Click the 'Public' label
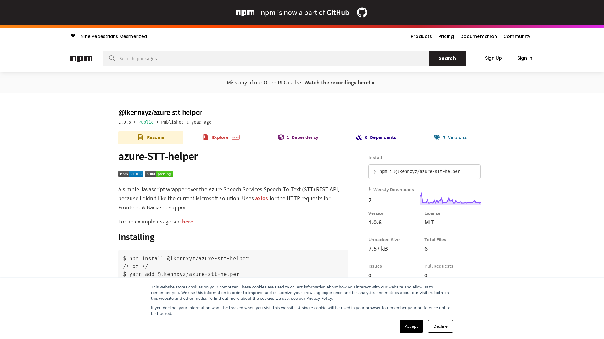The width and height of the screenshot is (604, 339). pos(146,122)
